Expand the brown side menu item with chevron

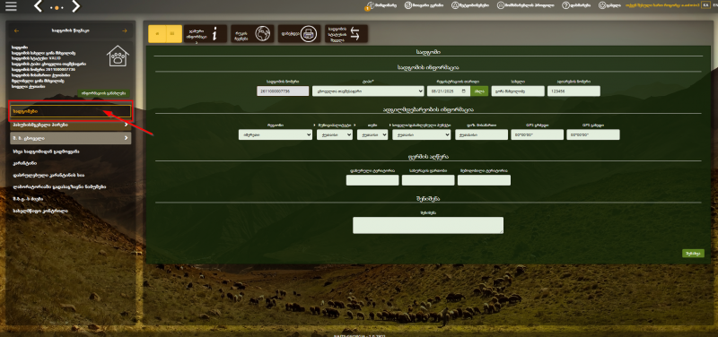[x=71, y=125]
